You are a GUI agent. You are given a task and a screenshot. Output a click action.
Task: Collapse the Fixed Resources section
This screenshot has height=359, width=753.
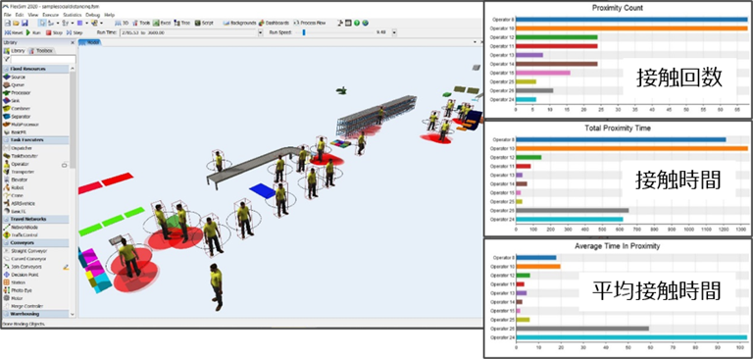[35, 69]
